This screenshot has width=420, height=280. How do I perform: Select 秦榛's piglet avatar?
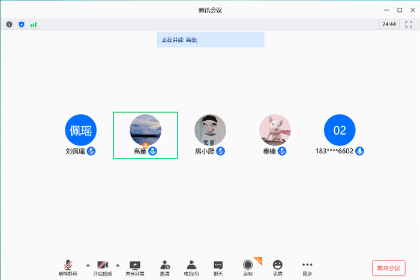(x=275, y=130)
